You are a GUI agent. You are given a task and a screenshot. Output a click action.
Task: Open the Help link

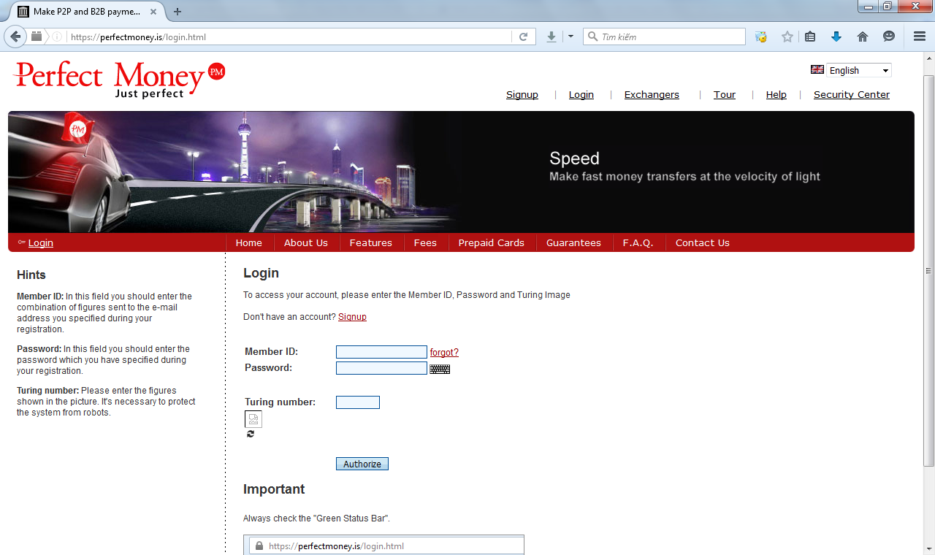(776, 95)
